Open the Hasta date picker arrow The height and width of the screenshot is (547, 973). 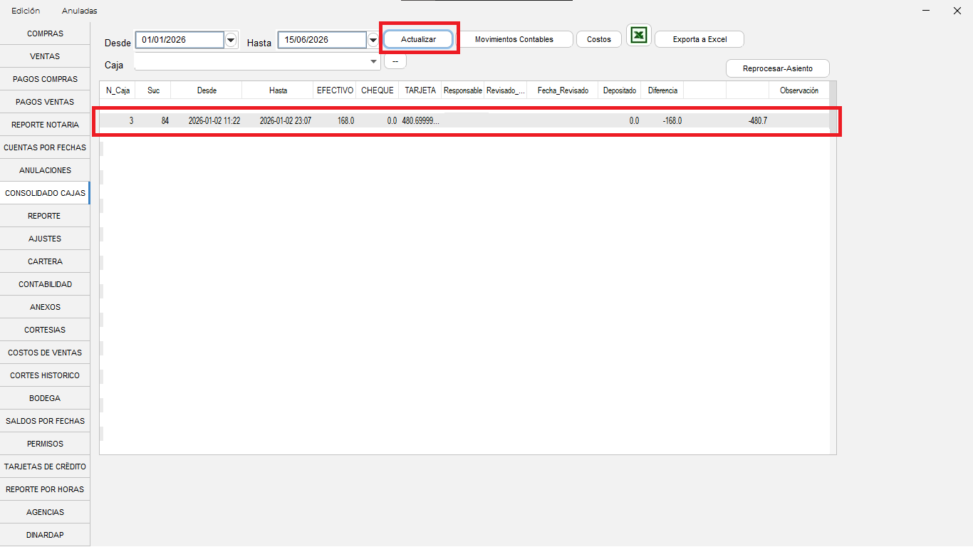(x=373, y=40)
